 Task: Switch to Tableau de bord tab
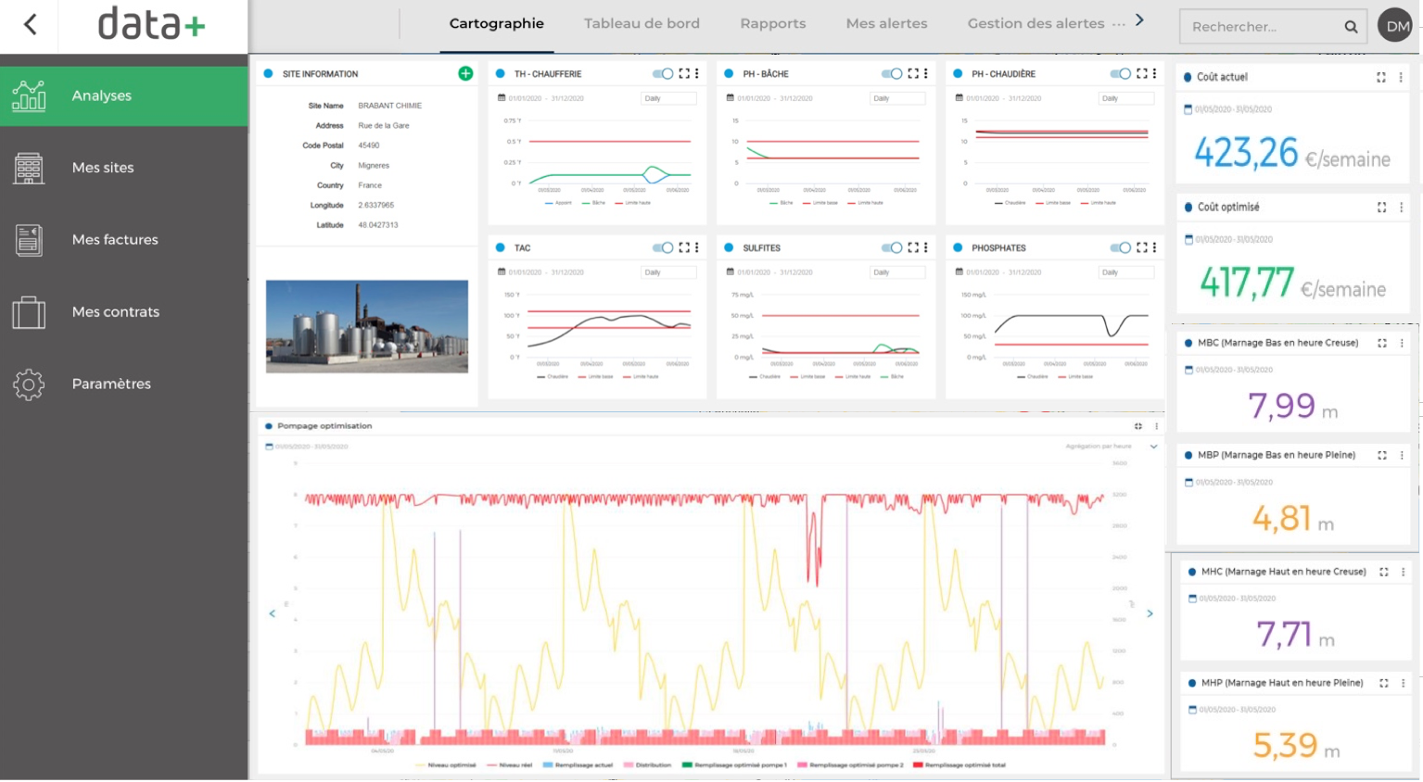point(642,23)
